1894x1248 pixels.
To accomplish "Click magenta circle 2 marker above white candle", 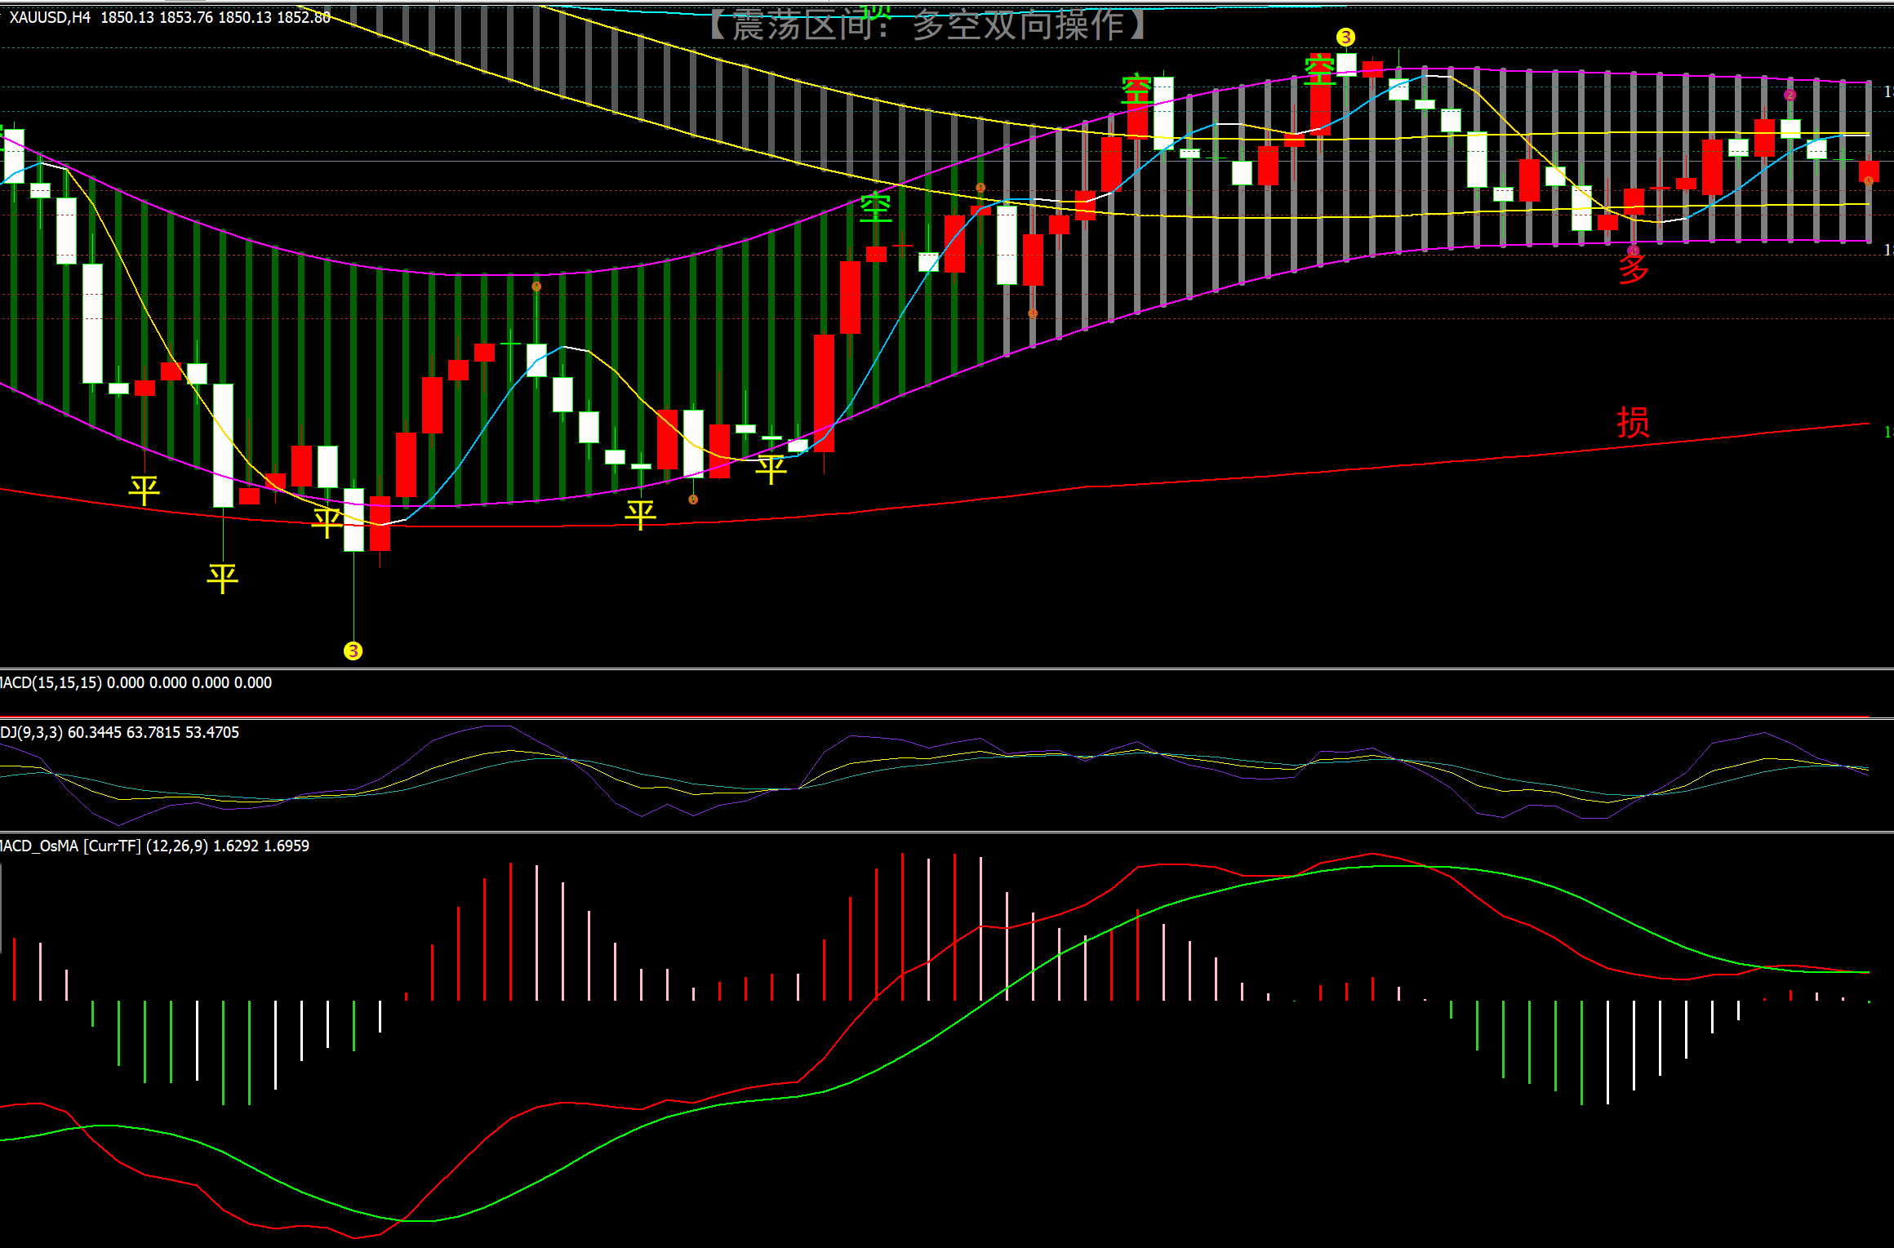I will pyautogui.click(x=1790, y=95).
